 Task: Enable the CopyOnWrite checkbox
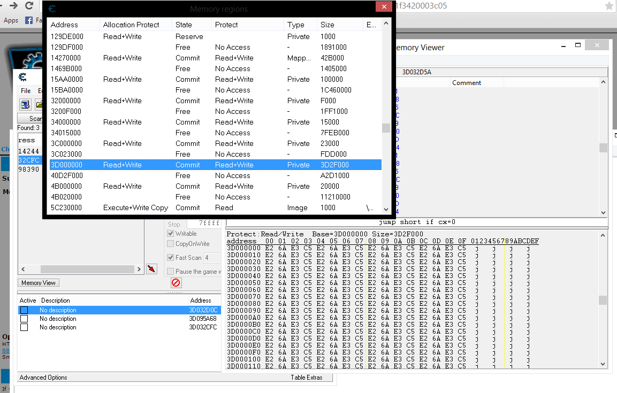pos(171,244)
